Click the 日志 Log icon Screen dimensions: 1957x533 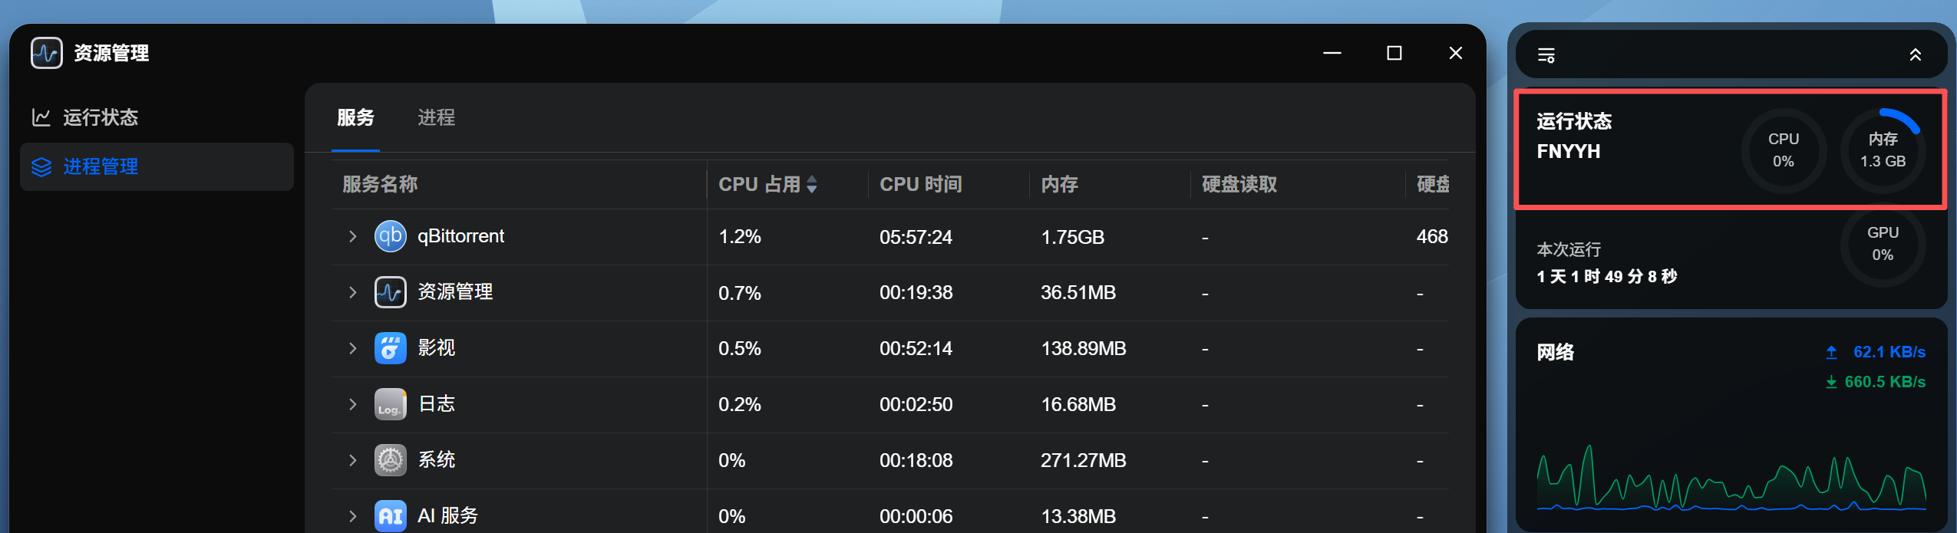pos(390,404)
